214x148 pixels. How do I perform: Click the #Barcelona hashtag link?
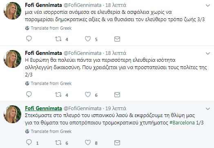(182, 123)
